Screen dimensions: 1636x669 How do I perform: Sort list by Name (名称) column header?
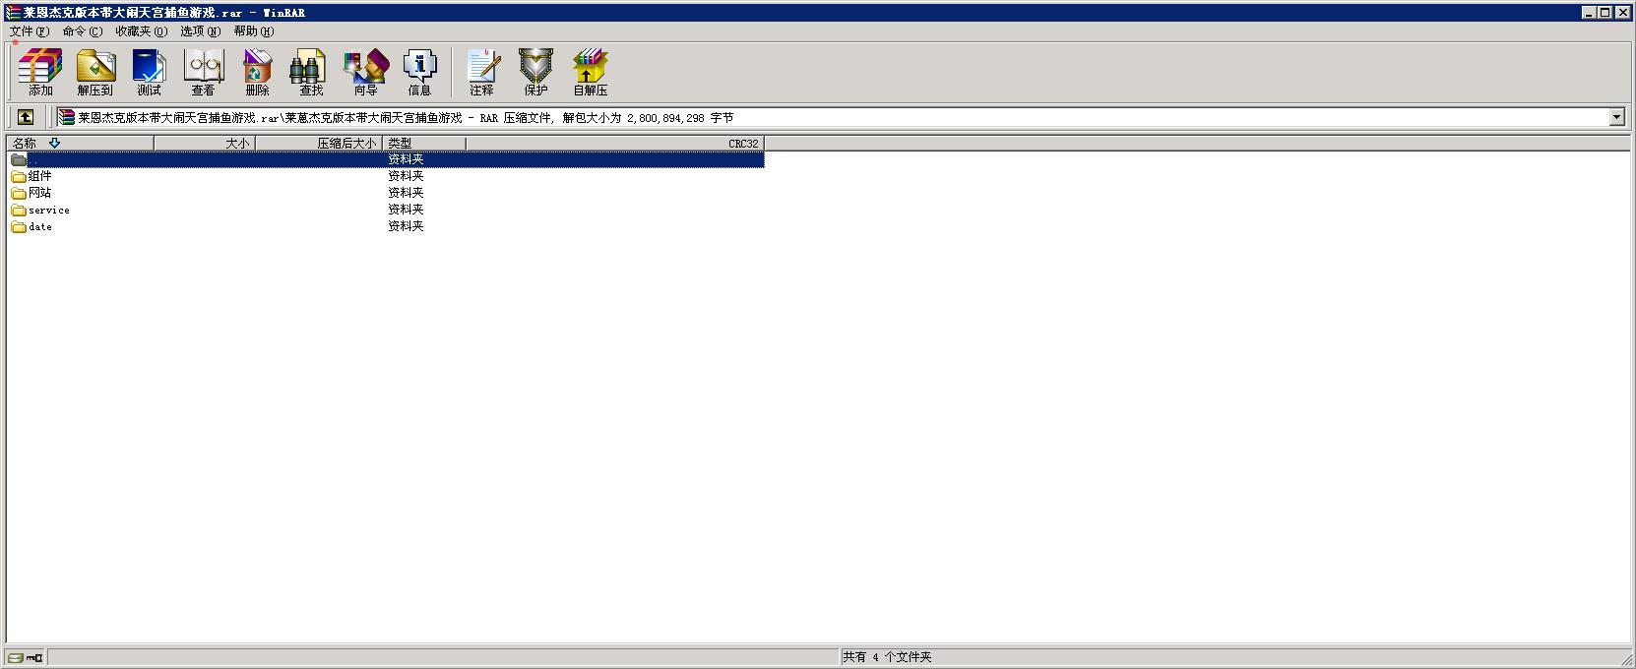pyautogui.click(x=79, y=144)
